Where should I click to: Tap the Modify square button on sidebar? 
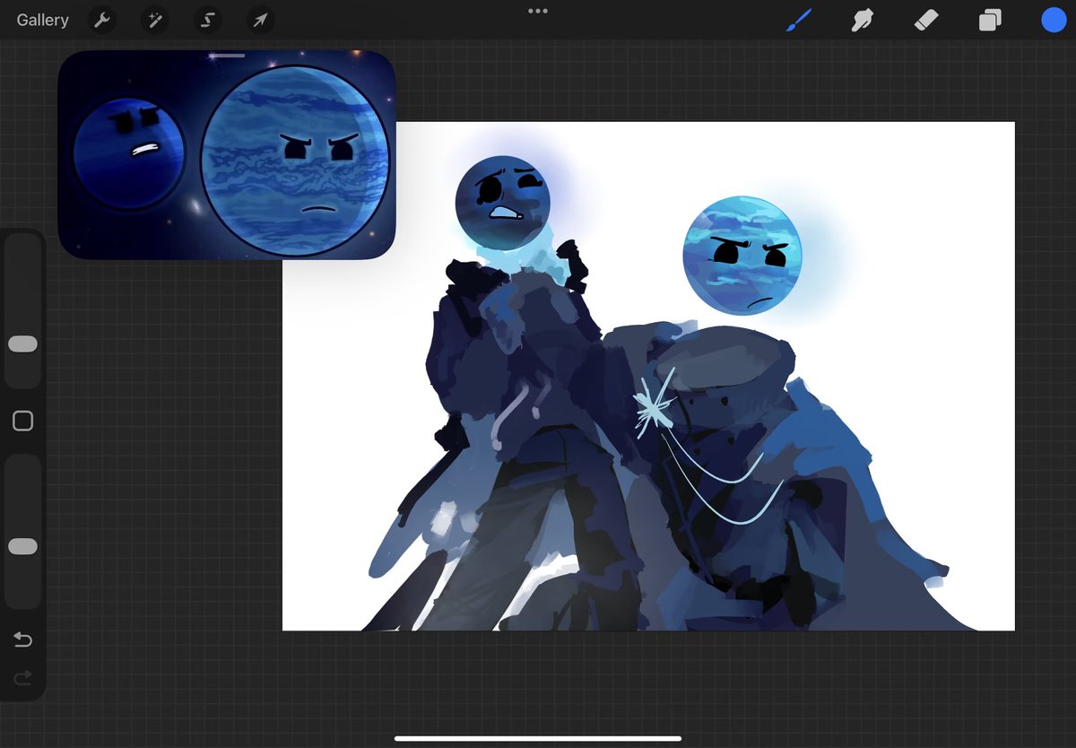coord(22,421)
